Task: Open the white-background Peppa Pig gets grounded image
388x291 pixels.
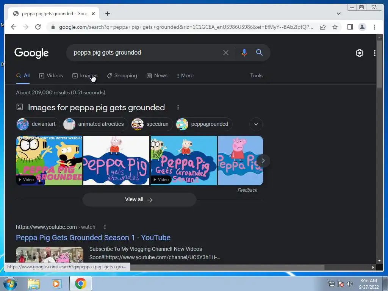Action: tap(116, 161)
